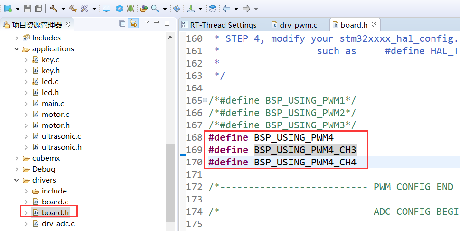Image resolution: width=460 pixels, height=231 pixels.
Task: Open the Build hammer dropdown arrow
Action: 63,9
